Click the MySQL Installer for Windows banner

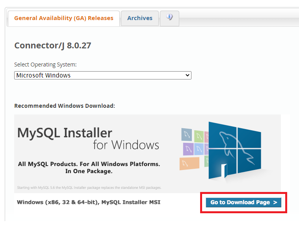(147, 154)
